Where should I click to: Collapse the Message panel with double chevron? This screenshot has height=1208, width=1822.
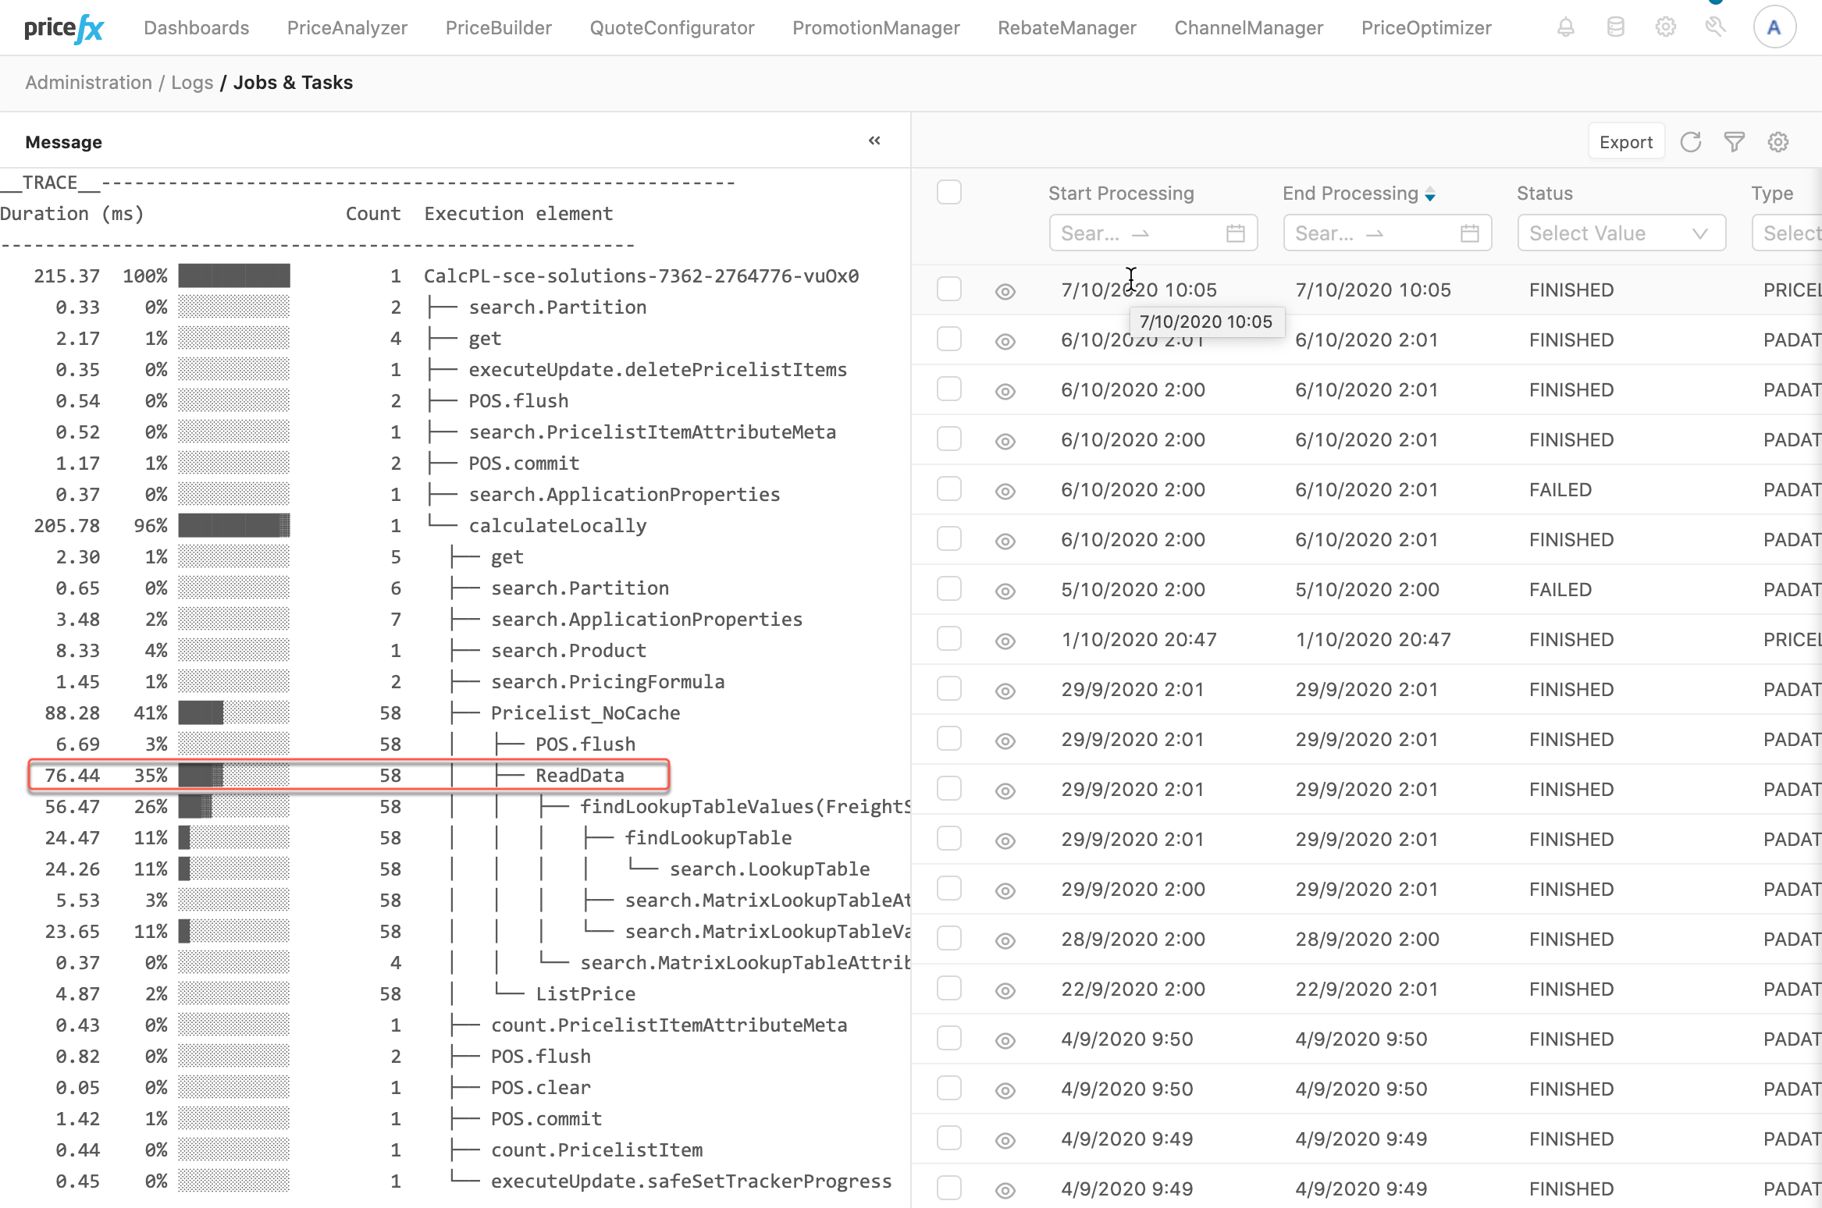click(874, 141)
